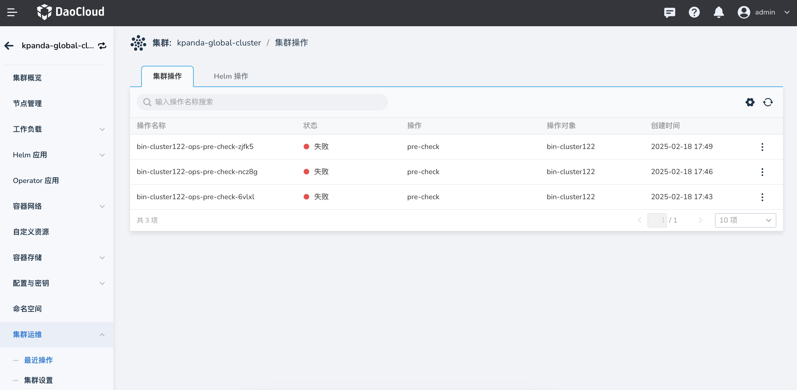The height and width of the screenshot is (390, 797).
Task: Click the kpanda-global-cluster breadcrumb link
Action: 219,43
